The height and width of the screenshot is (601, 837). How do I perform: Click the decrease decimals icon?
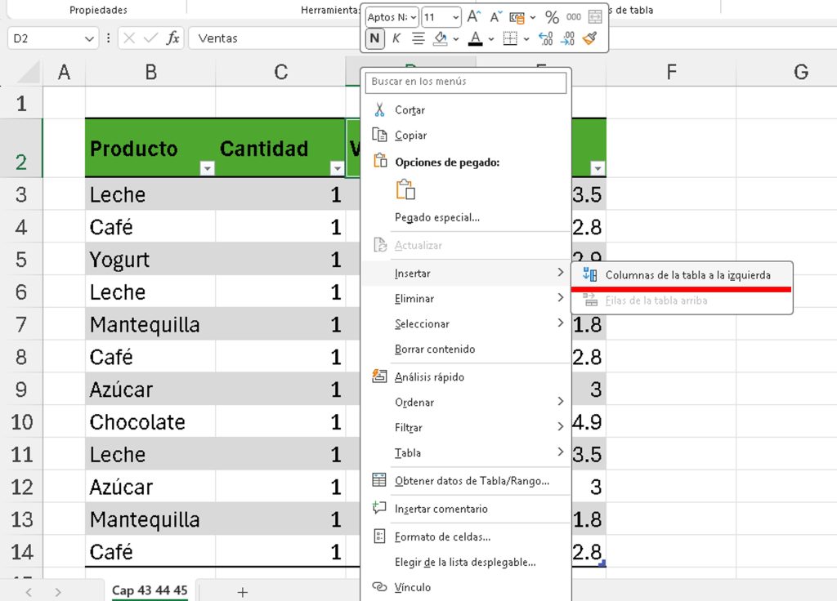[x=568, y=38]
